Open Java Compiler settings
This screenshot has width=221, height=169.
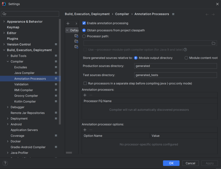click(x=24, y=73)
